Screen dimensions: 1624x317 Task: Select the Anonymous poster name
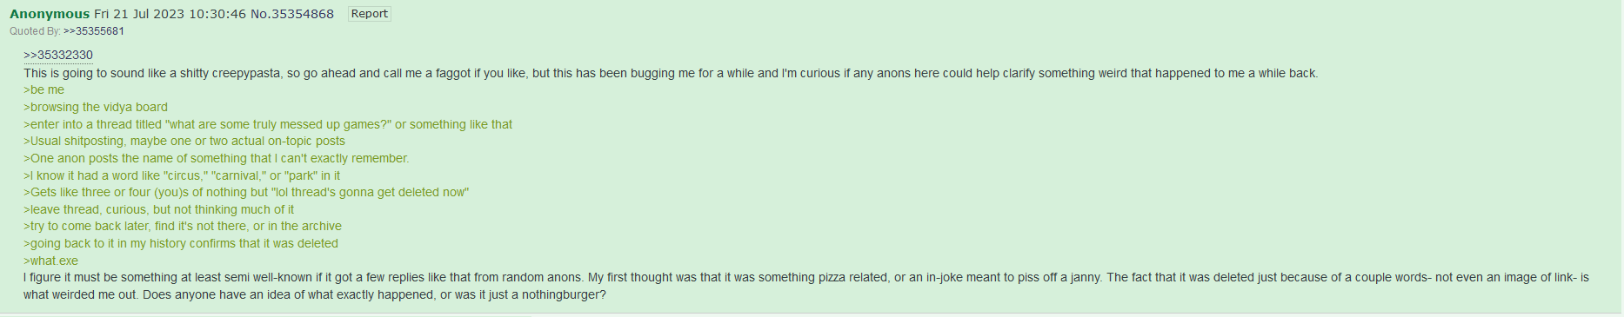[x=50, y=14]
